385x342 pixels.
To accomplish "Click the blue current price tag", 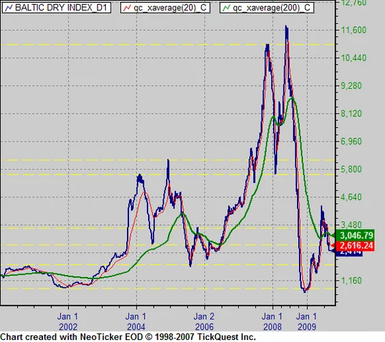I will pos(349,253).
